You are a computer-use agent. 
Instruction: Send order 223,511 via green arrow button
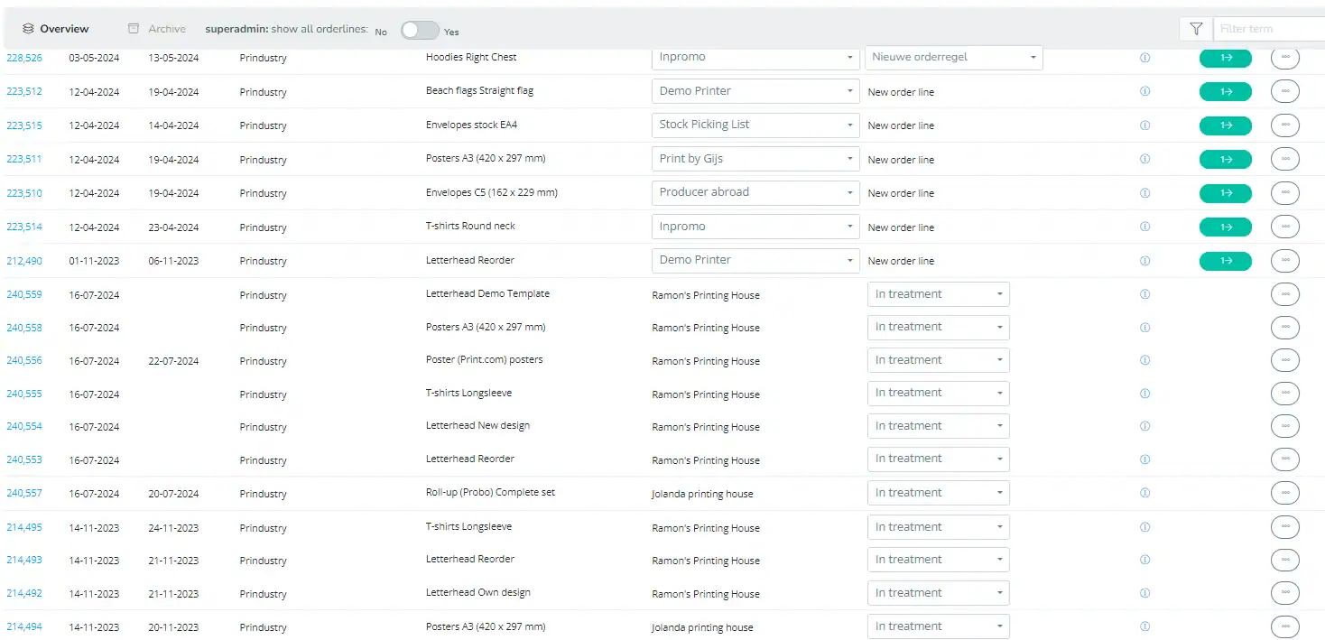(1225, 159)
